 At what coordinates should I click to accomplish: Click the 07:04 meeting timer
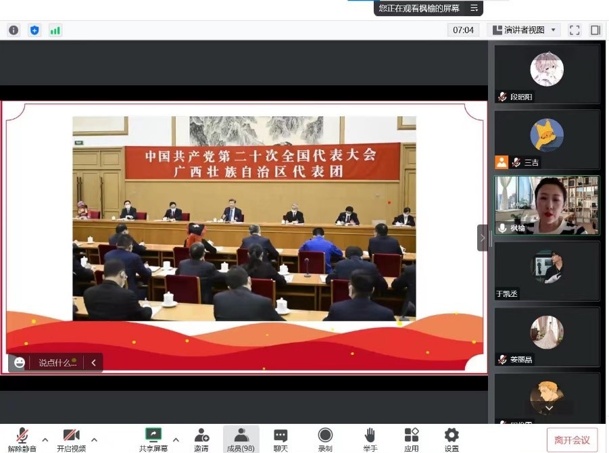click(464, 30)
